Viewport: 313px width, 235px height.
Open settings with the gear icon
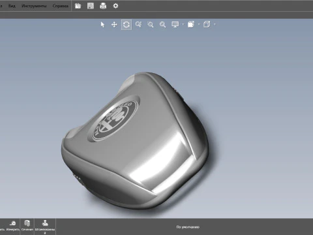115,6
